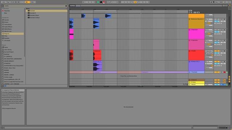Toggle the A Reverb return track activator
232x130 pixels.
coord(217,80)
